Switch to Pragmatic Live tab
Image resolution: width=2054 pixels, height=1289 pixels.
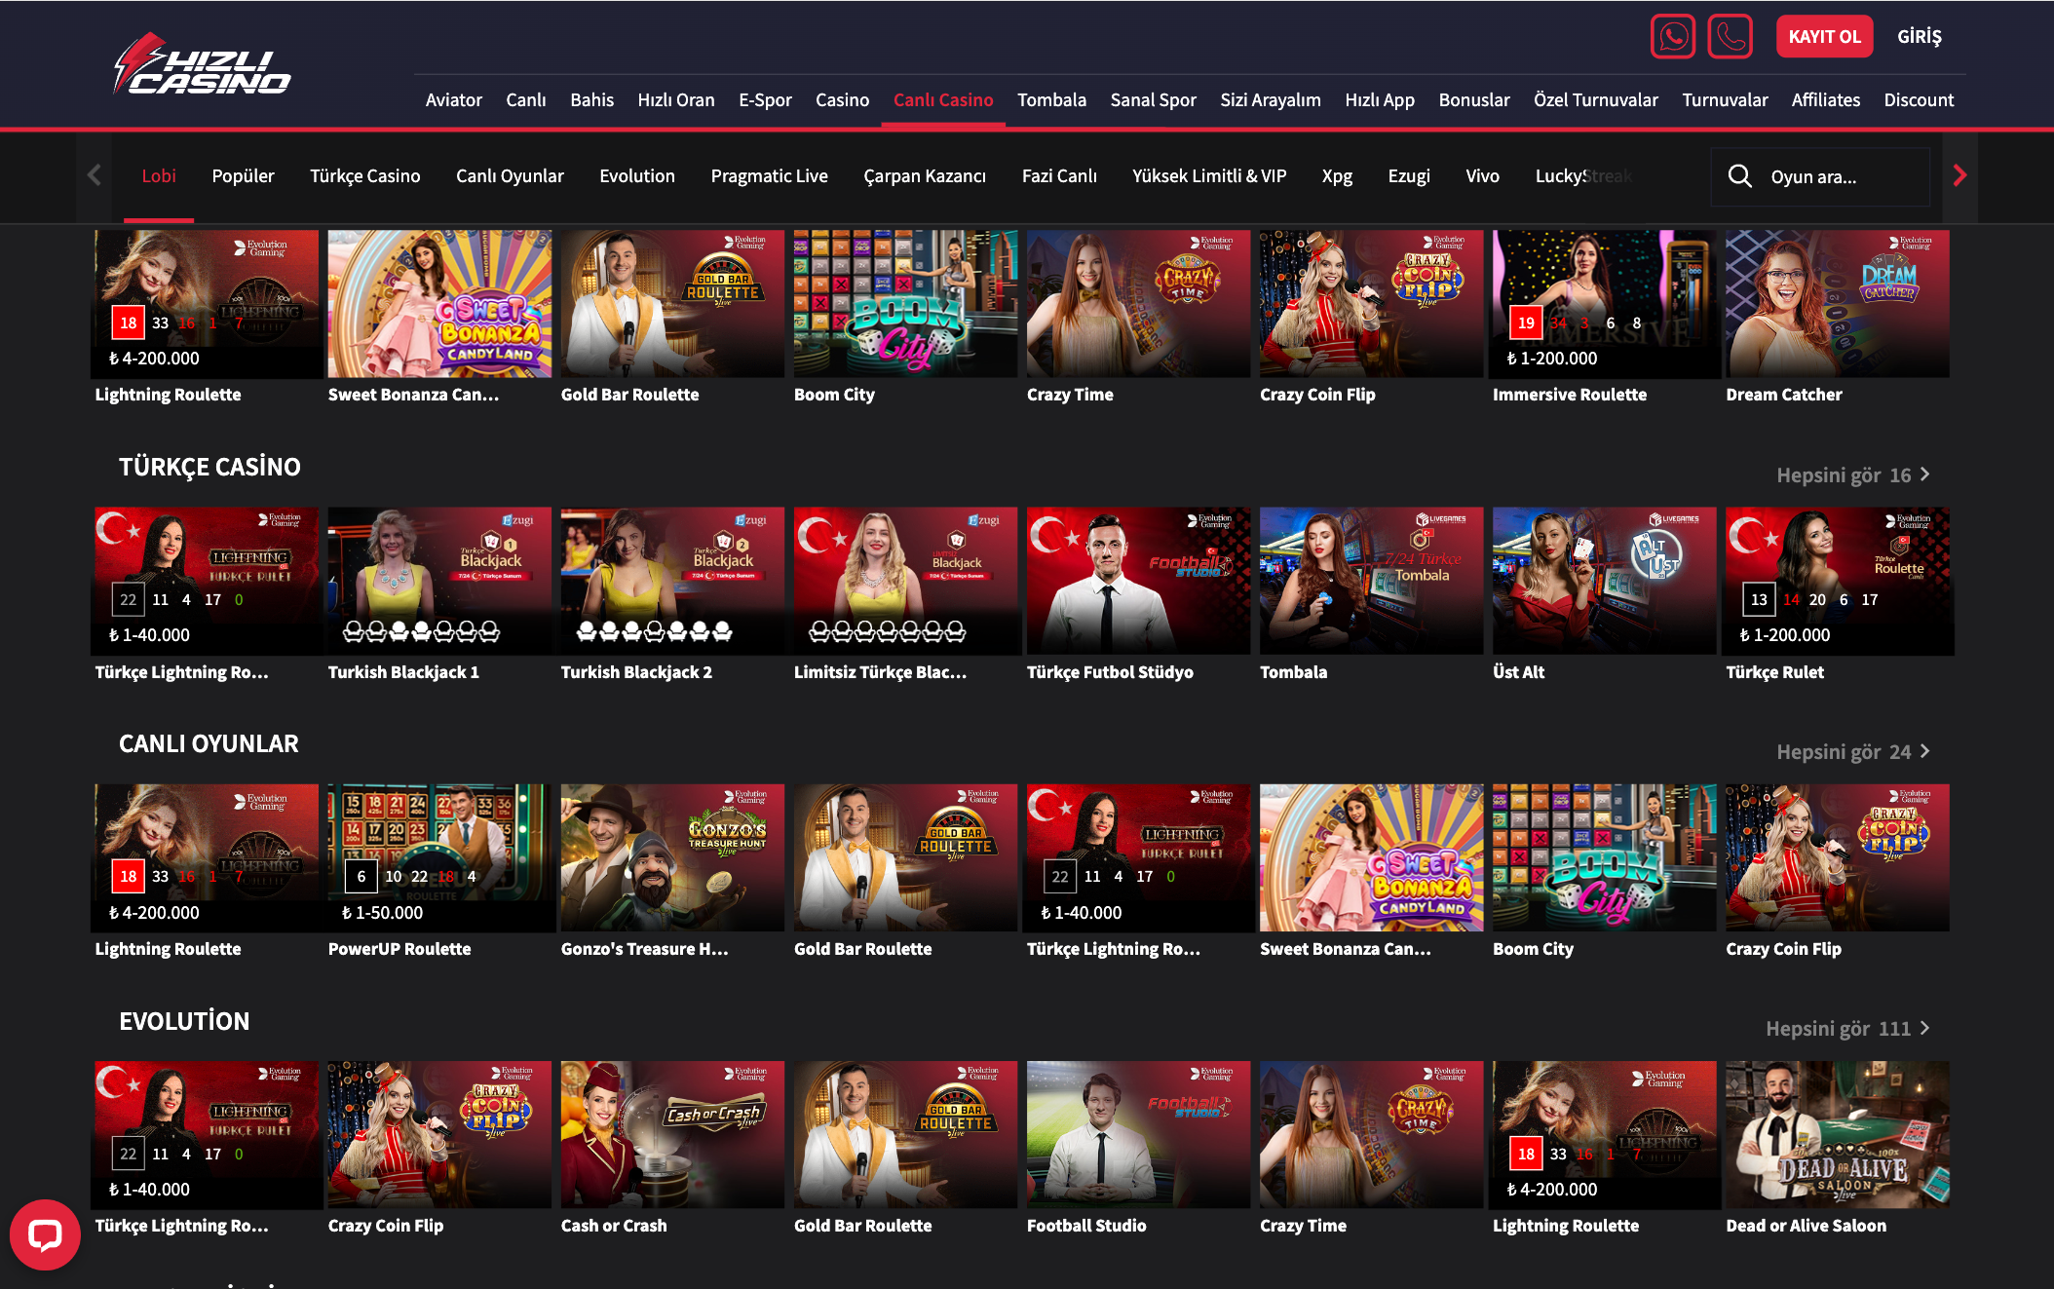coord(769,176)
